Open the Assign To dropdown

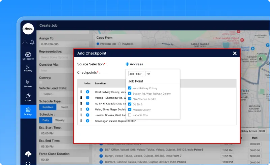63,44
